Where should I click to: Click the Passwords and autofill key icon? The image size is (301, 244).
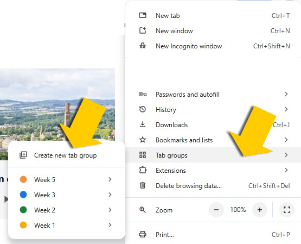point(143,94)
